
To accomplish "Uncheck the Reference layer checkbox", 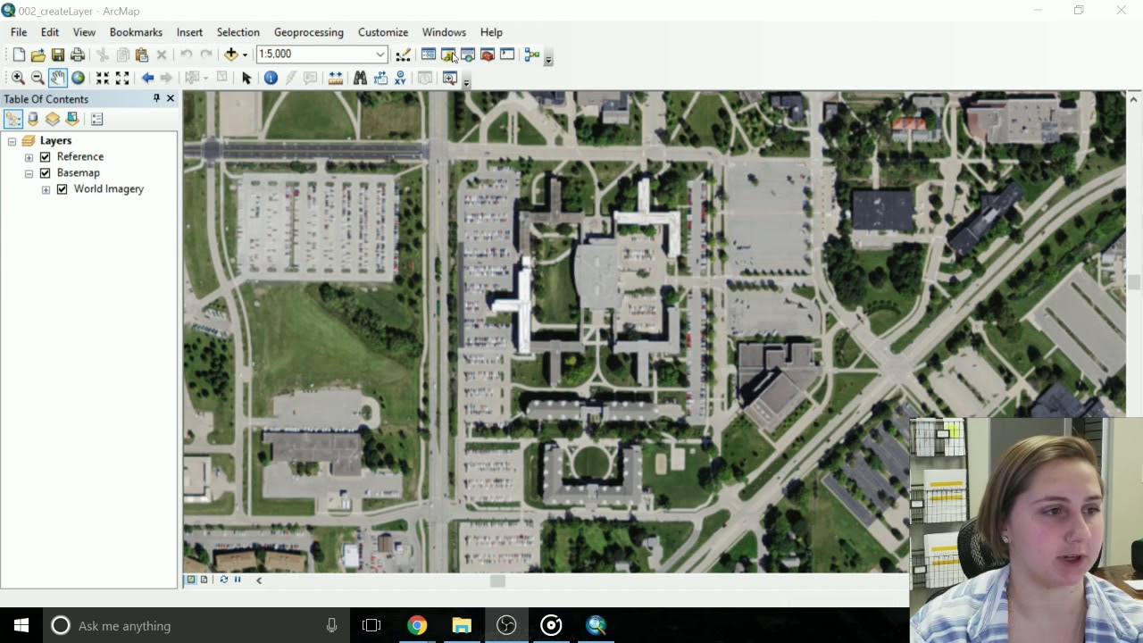I will click(45, 157).
